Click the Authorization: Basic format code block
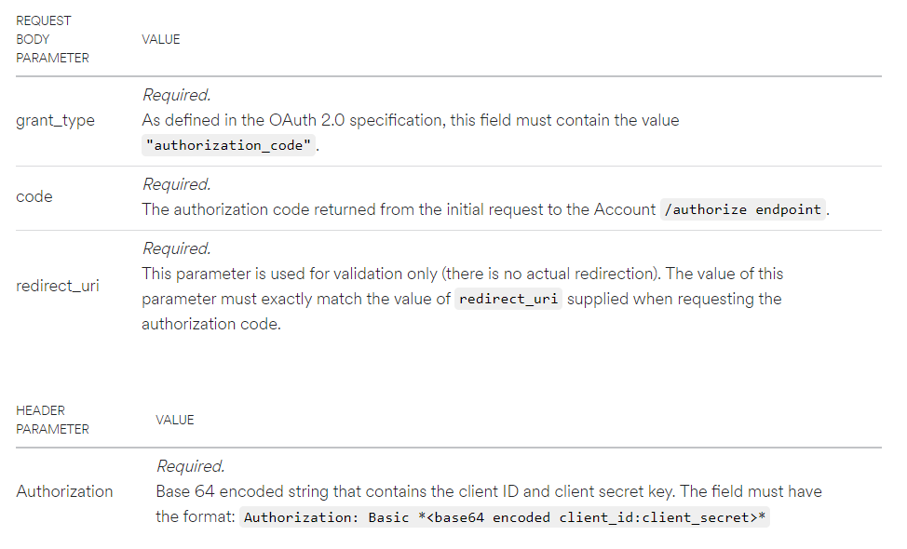The image size is (907, 549). tap(505, 517)
